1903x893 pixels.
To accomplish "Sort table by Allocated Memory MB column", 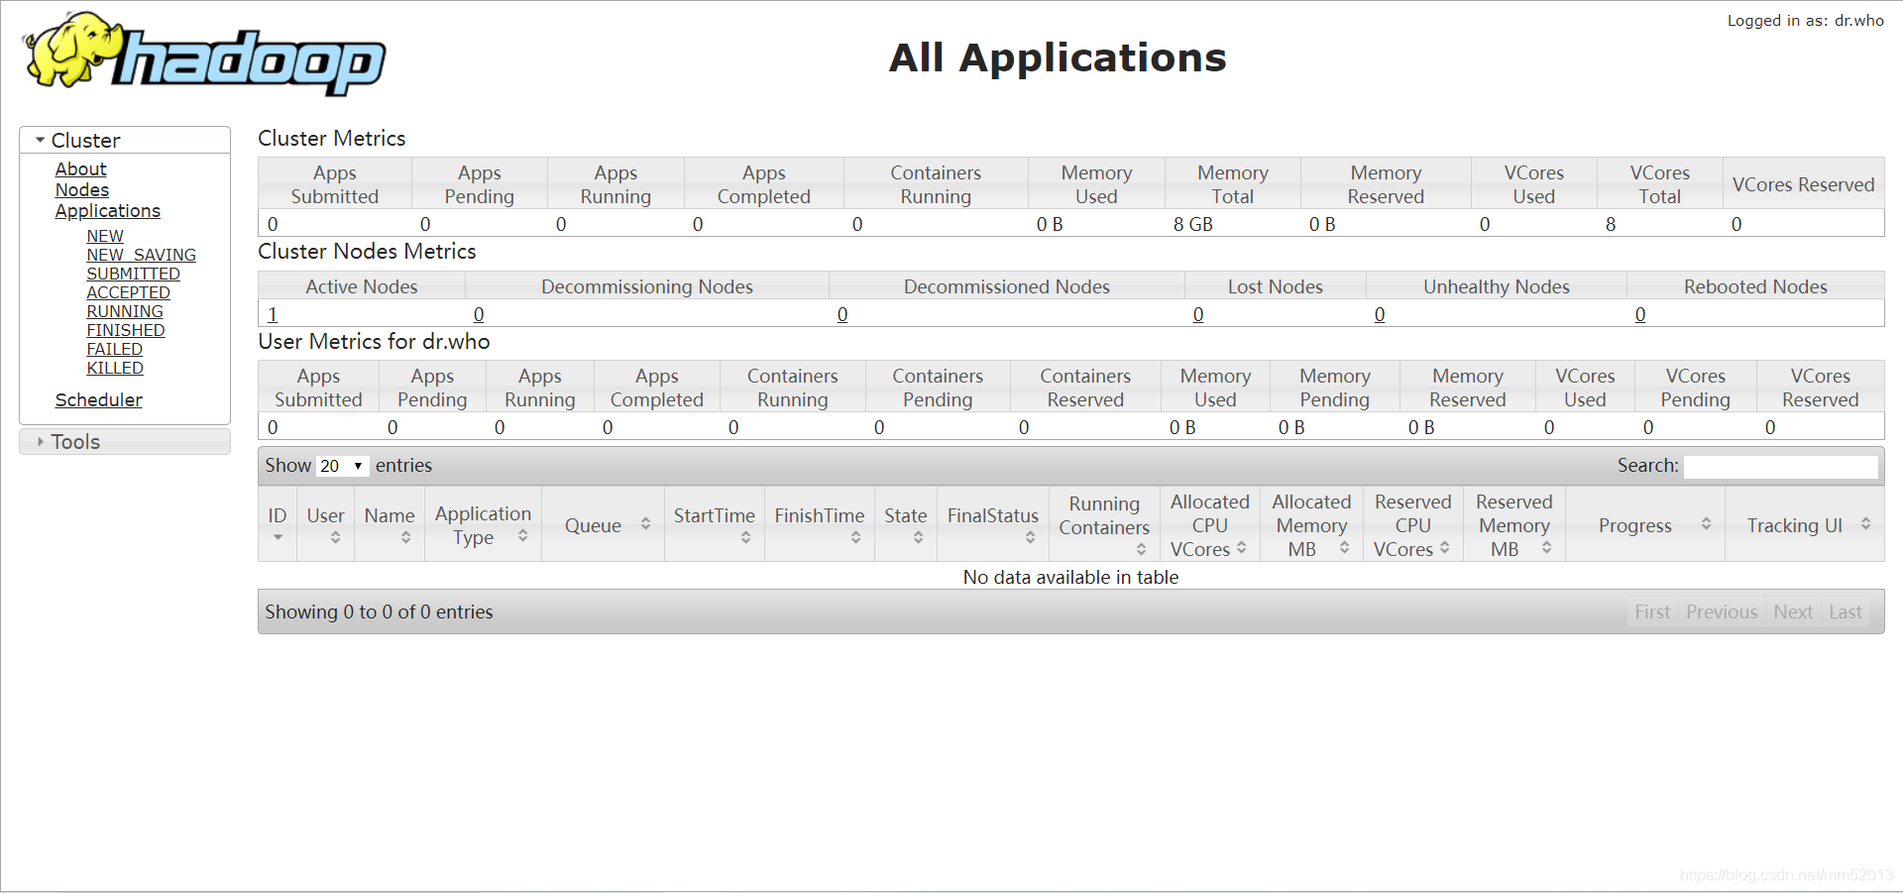I will coord(1311,524).
